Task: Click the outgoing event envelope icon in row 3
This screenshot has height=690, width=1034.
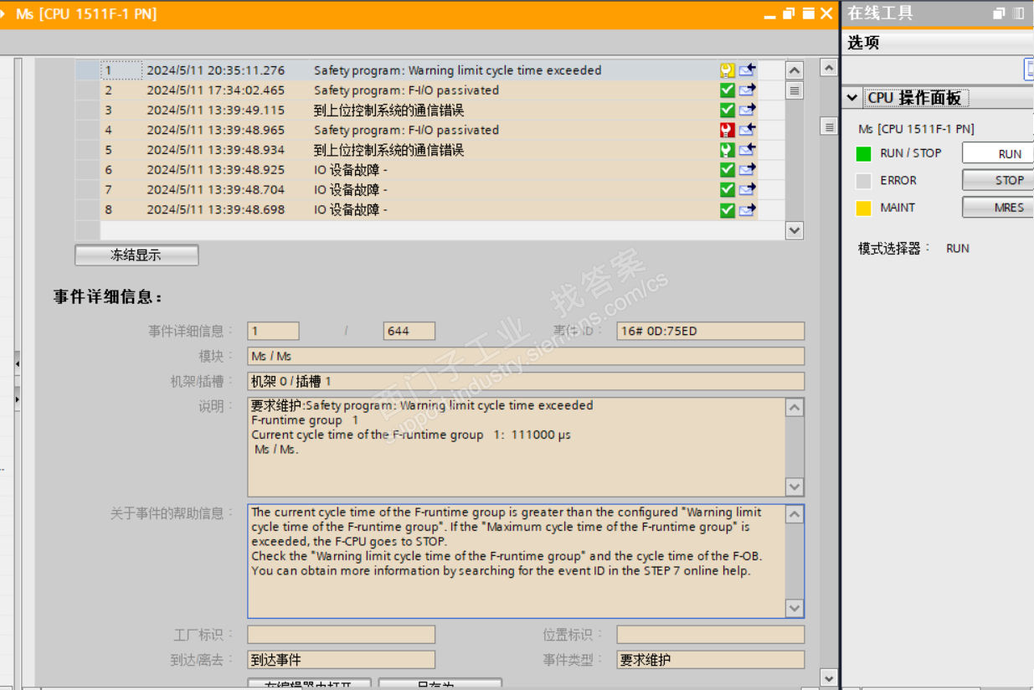Action: (747, 110)
